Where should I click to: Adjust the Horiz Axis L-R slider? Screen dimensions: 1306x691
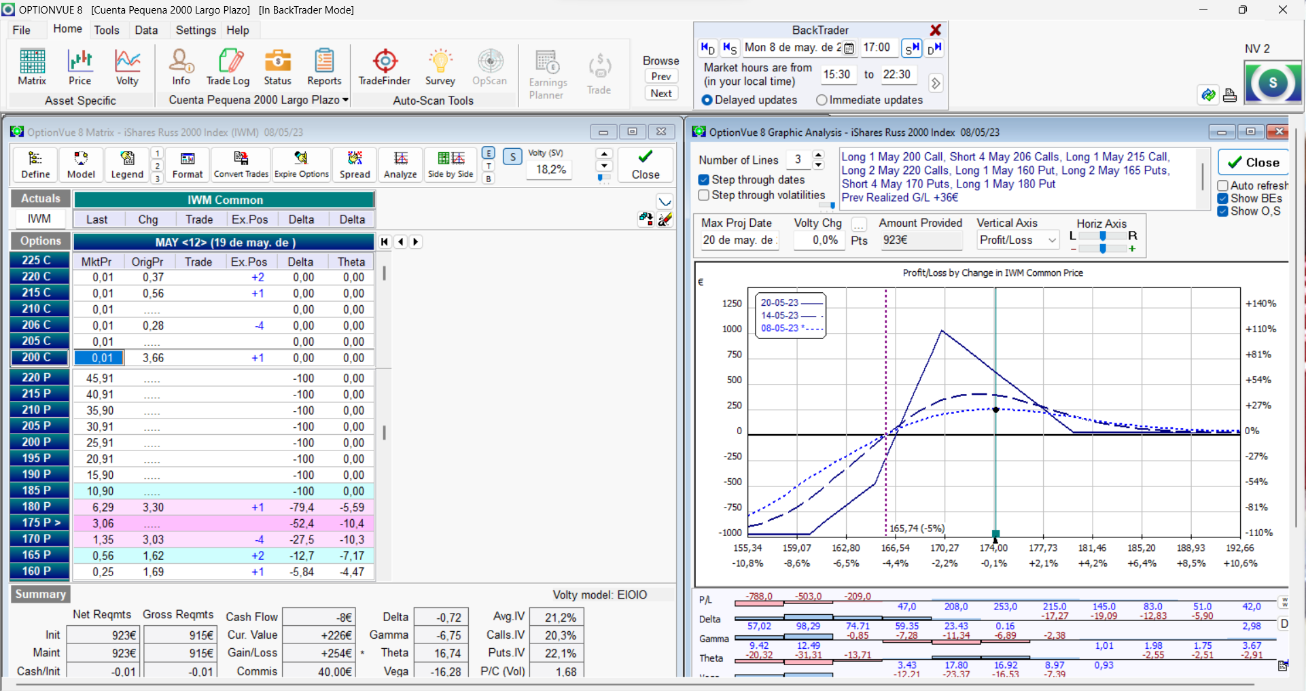1102,236
